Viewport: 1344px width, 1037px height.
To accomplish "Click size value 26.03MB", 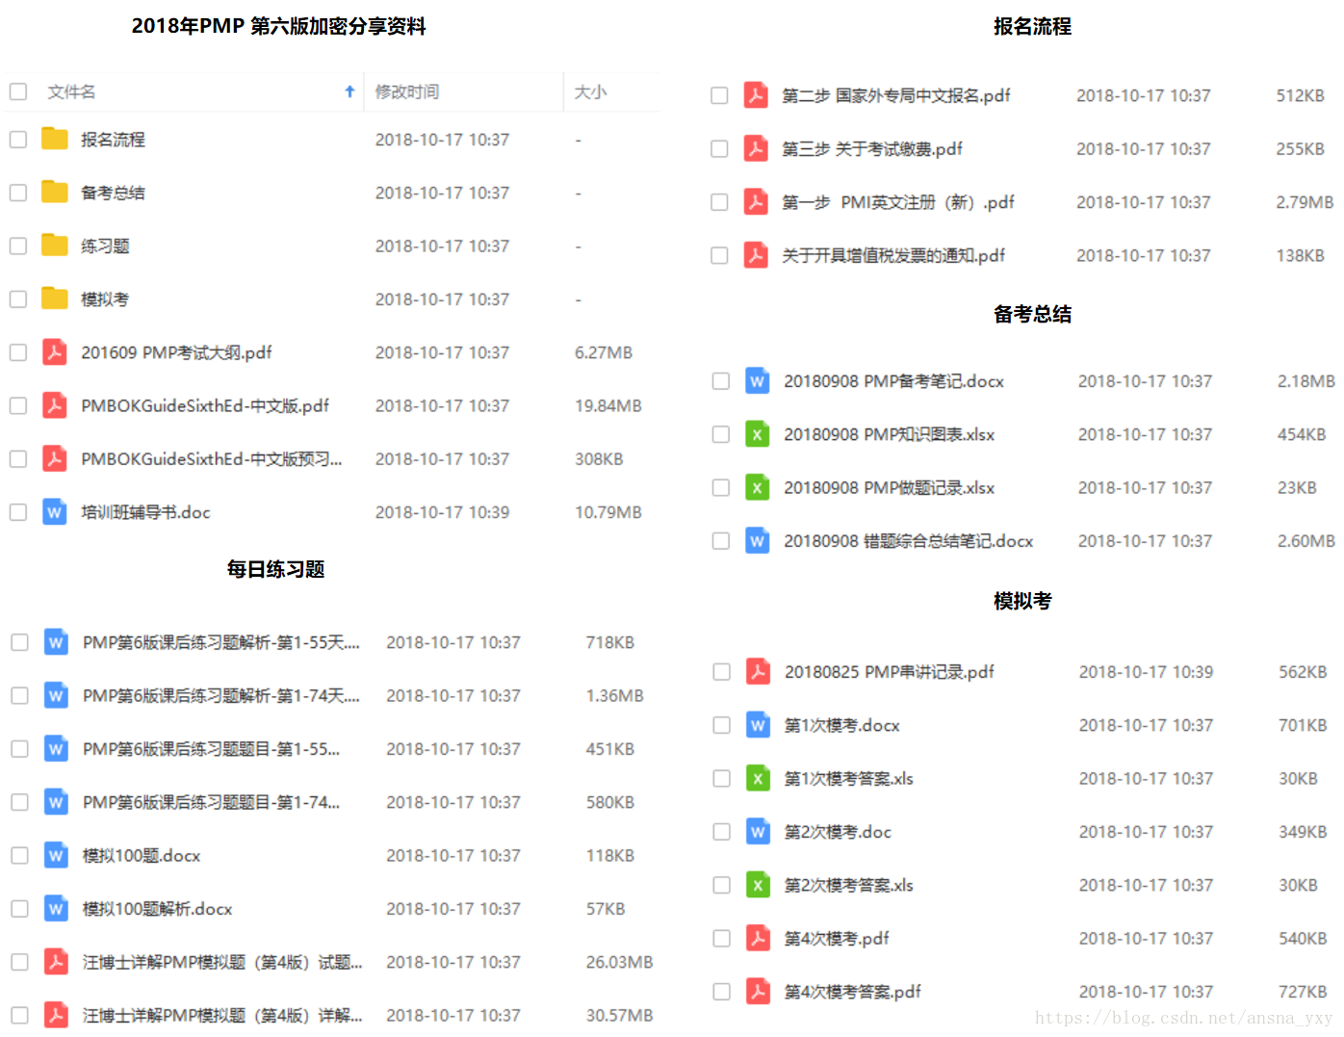I will [x=620, y=962].
